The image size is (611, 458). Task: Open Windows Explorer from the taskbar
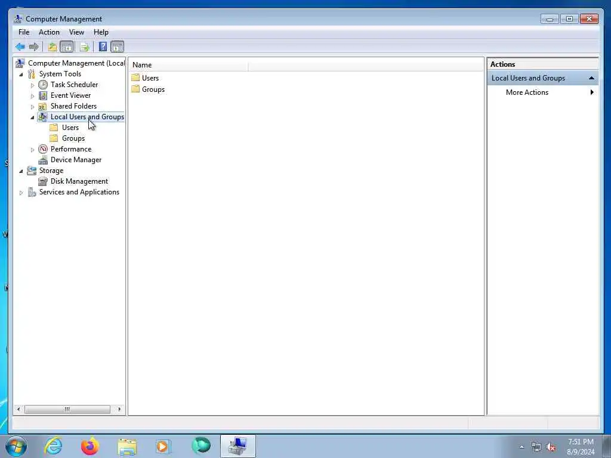point(127,446)
